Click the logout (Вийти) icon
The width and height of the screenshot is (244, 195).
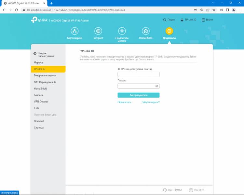click(203, 20)
